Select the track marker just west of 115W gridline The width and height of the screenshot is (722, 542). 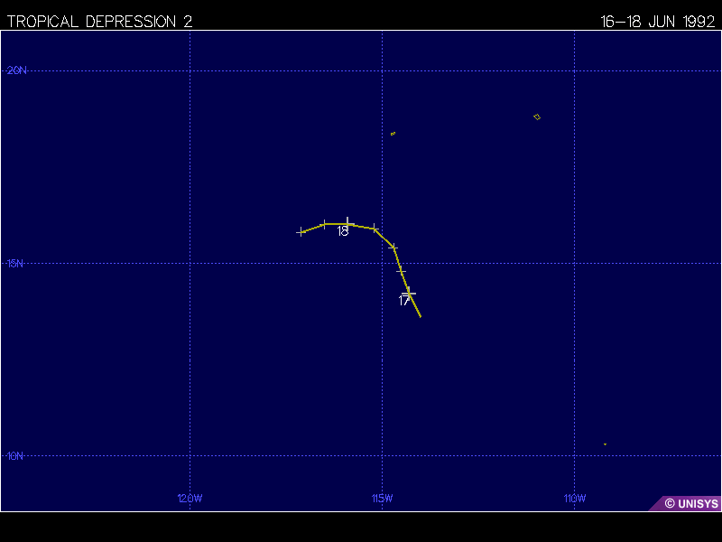375,228
